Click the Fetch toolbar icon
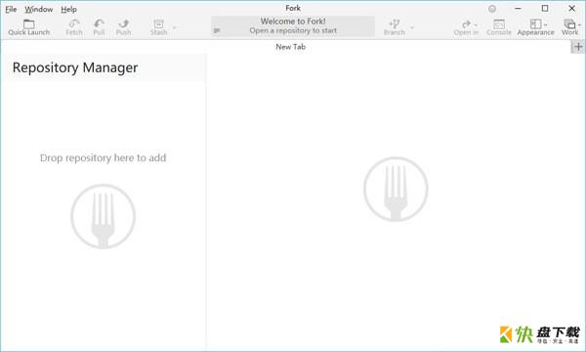 tap(74, 23)
